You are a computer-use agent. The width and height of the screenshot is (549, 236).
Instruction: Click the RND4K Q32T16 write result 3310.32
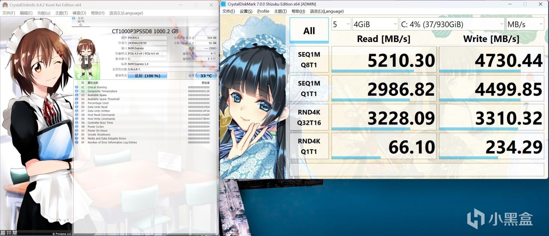[x=492, y=117]
